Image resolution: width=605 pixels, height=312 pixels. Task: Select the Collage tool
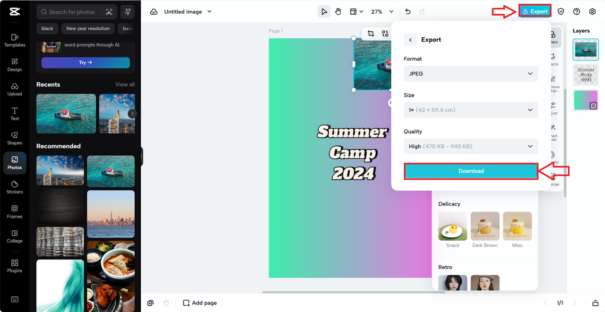tap(15, 236)
